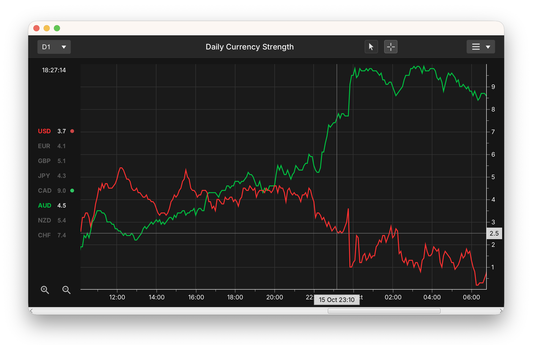Click the 12:00 time axis label
The width and height of the screenshot is (537, 345).
(x=117, y=297)
